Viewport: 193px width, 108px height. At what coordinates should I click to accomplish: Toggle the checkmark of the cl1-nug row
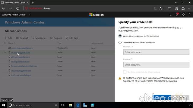coord(5,52)
